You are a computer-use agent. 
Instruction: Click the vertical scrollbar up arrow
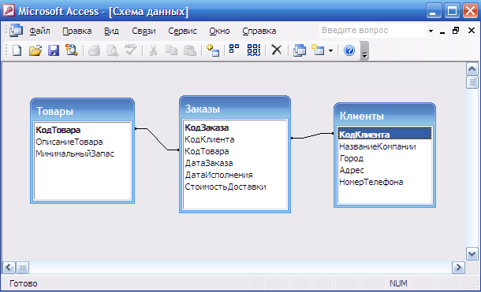pos(472,69)
